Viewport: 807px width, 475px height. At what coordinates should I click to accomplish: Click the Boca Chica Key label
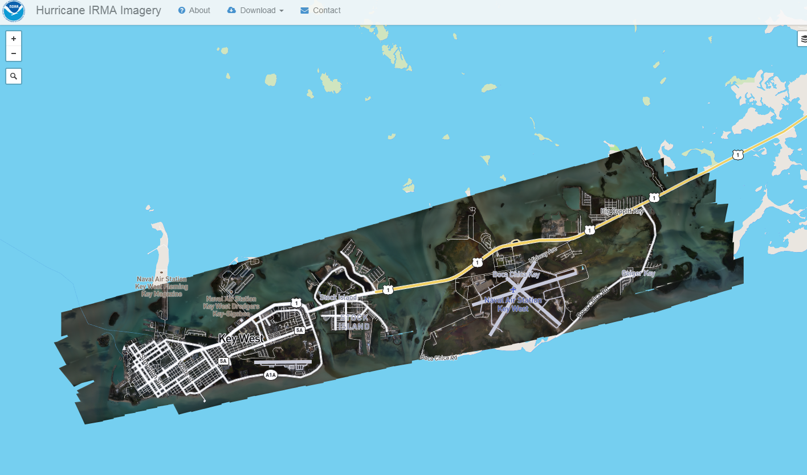(x=516, y=275)
